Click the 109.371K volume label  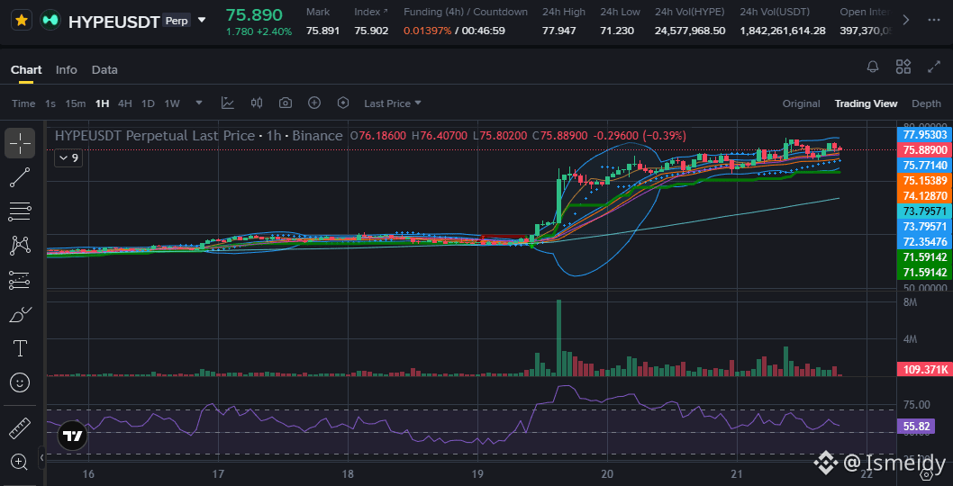[925, 369]
